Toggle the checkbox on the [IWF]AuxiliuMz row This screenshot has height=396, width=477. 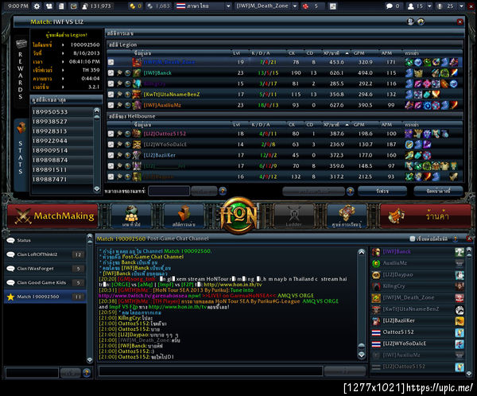pos(111,105)
